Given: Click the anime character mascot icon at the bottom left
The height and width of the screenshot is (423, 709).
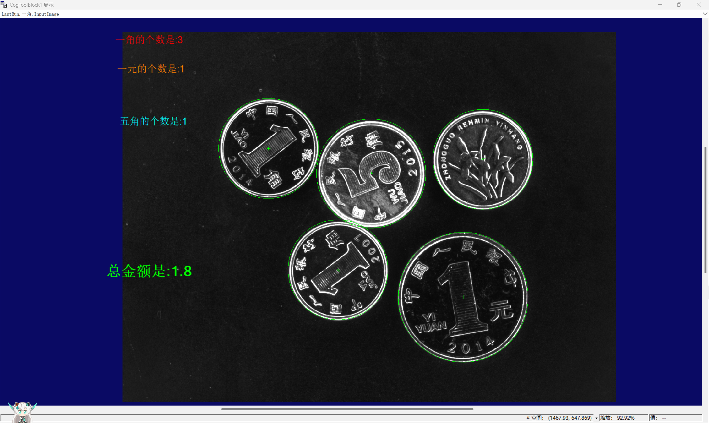Looking at the screenshot, I should coord(22,412).
